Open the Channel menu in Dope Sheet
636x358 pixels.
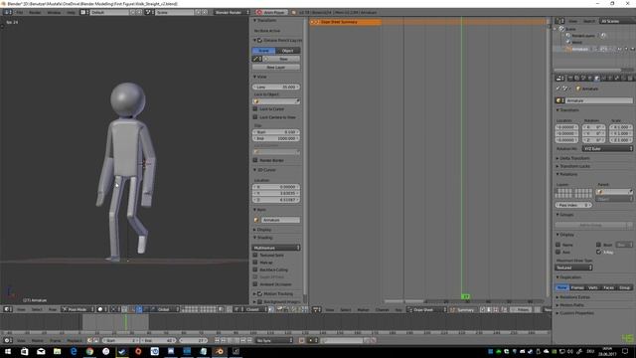tap(382, 309)
